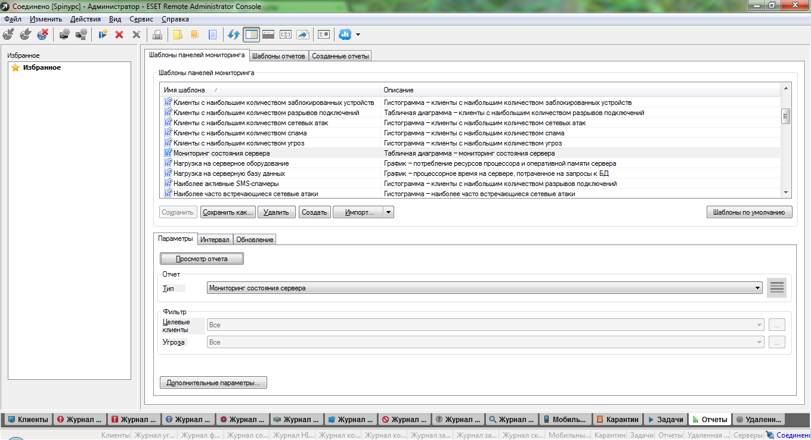This screenshot has width=811, height=440.
Task: Click the red X delete toolbar icon
Action: pyautogui.click(x=119, y=35)
